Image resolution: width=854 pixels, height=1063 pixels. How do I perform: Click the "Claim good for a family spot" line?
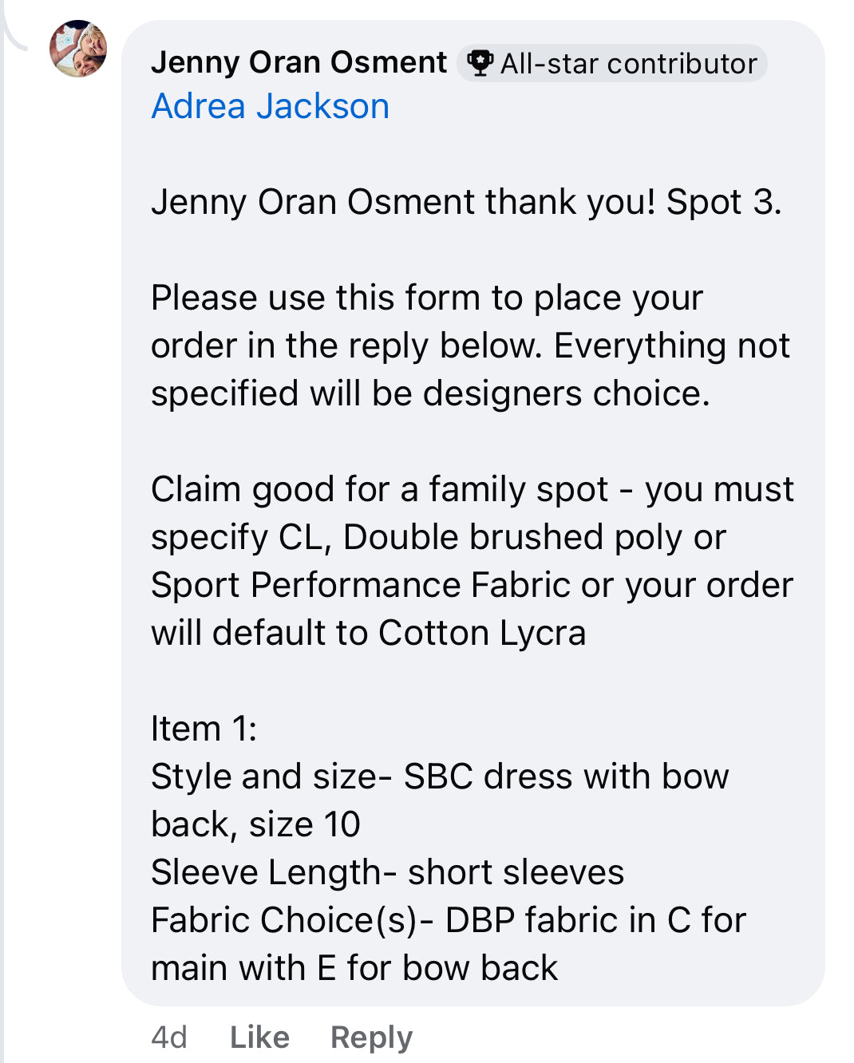click(472, 489)
